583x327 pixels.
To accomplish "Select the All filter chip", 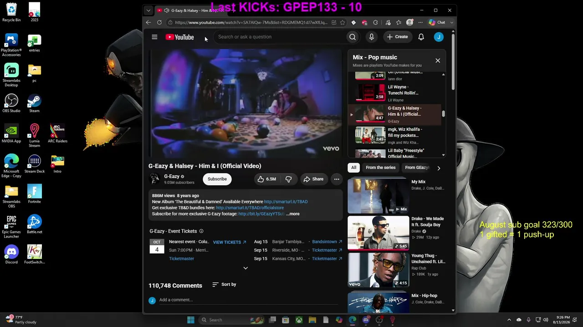I will 353,168.
